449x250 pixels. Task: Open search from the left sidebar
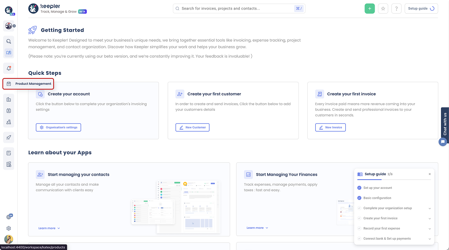9,41
